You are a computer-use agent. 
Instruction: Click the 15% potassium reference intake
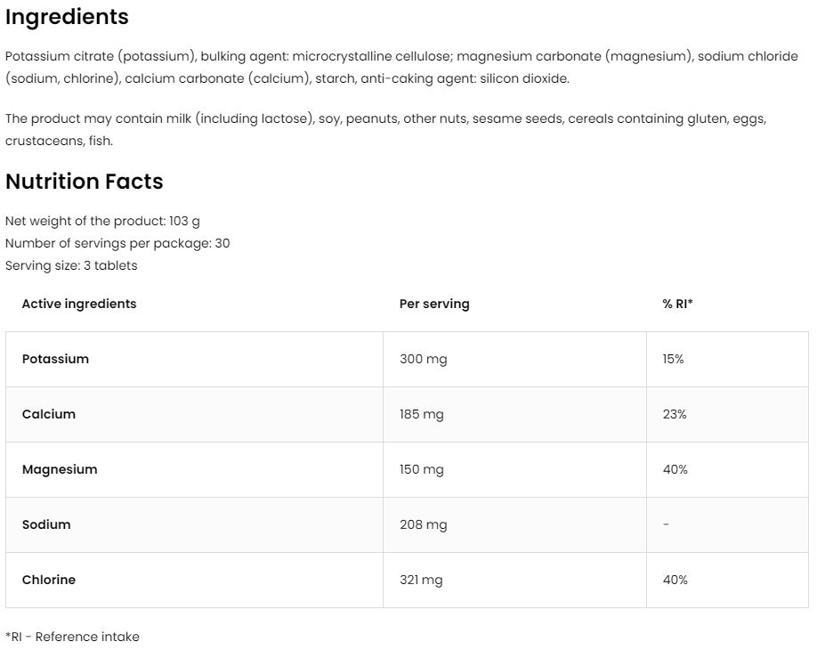click(673, 359)
